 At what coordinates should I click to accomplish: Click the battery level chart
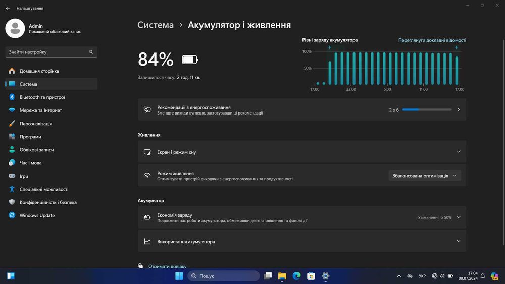384,69
